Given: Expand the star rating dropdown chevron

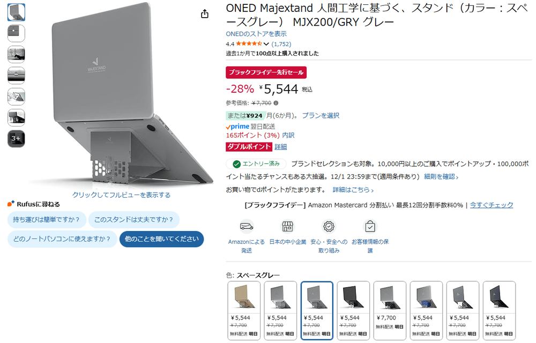Looking at the screenshot, I should point(266,44).
